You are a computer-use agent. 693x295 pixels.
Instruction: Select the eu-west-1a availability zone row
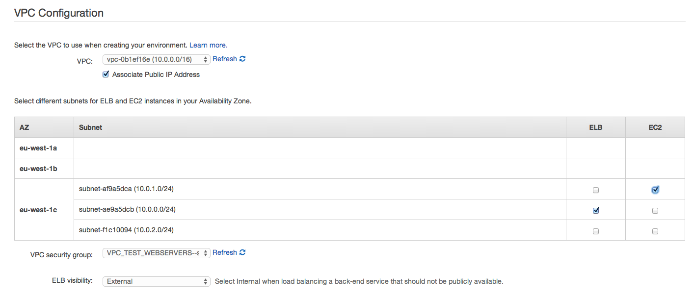click(38, 148)
